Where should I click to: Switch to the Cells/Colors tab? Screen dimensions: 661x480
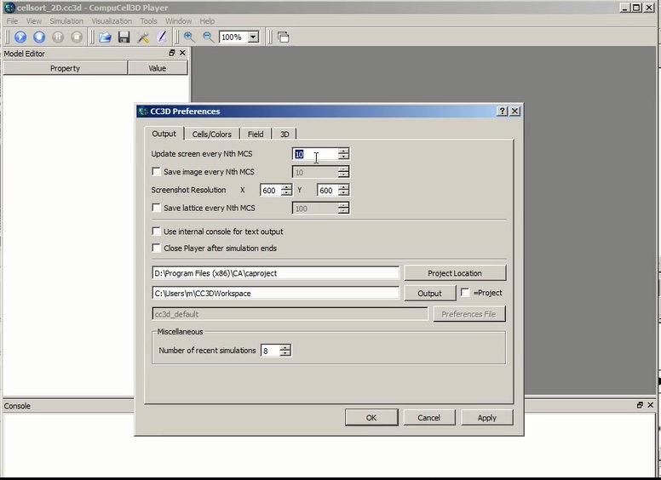click(x=211, y=134)
